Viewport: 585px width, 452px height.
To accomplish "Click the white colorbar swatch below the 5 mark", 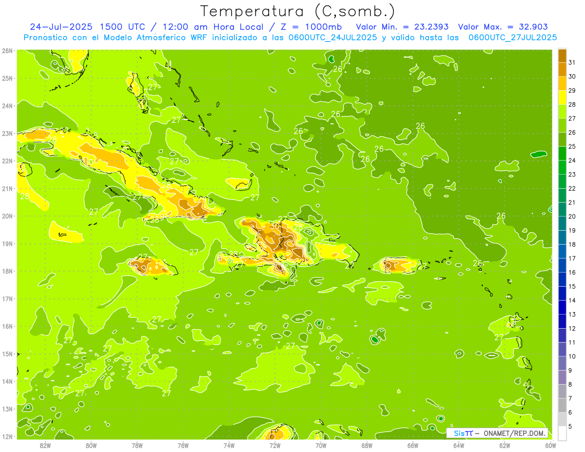I will [562, 433].
